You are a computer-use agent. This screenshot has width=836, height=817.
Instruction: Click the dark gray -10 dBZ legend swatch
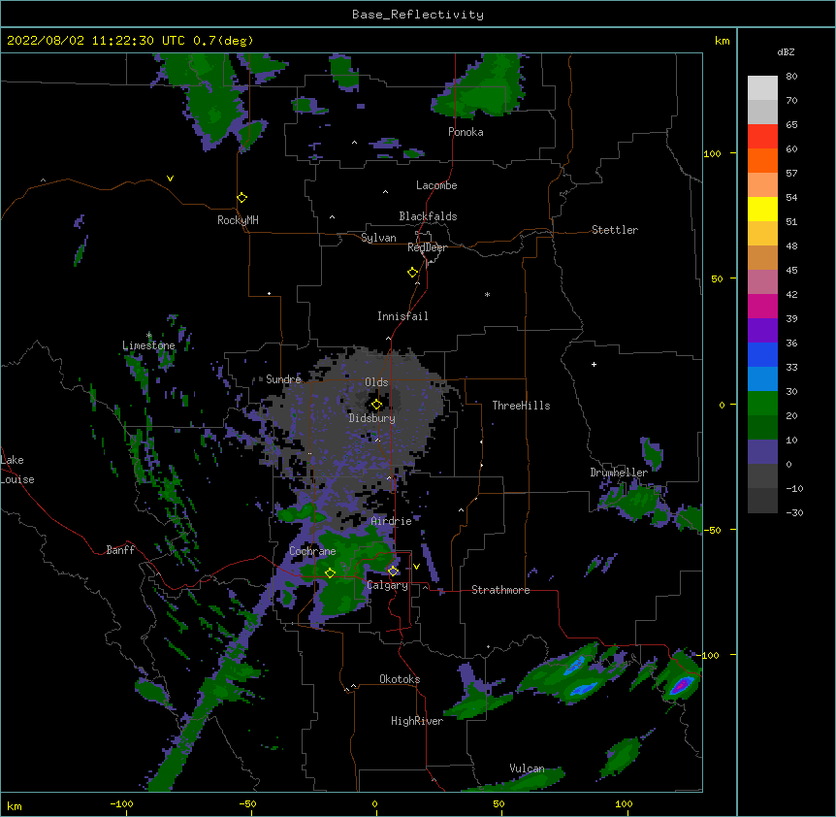point(762,501)
